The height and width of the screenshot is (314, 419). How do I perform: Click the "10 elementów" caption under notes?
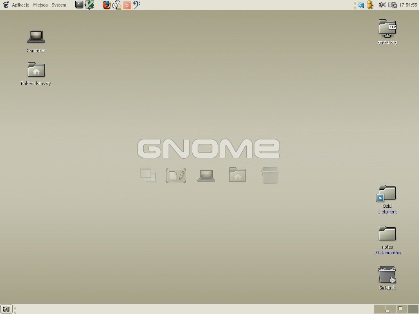[387, 253]
